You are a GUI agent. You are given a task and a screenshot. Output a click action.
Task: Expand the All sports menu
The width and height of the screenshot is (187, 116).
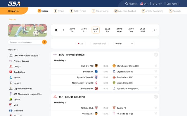coord(13,11)
